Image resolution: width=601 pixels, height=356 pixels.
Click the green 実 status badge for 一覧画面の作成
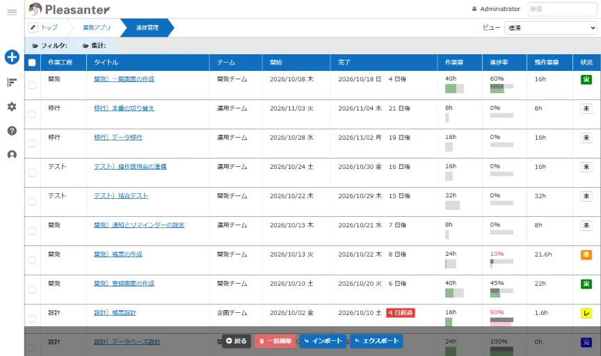(586, 79)
